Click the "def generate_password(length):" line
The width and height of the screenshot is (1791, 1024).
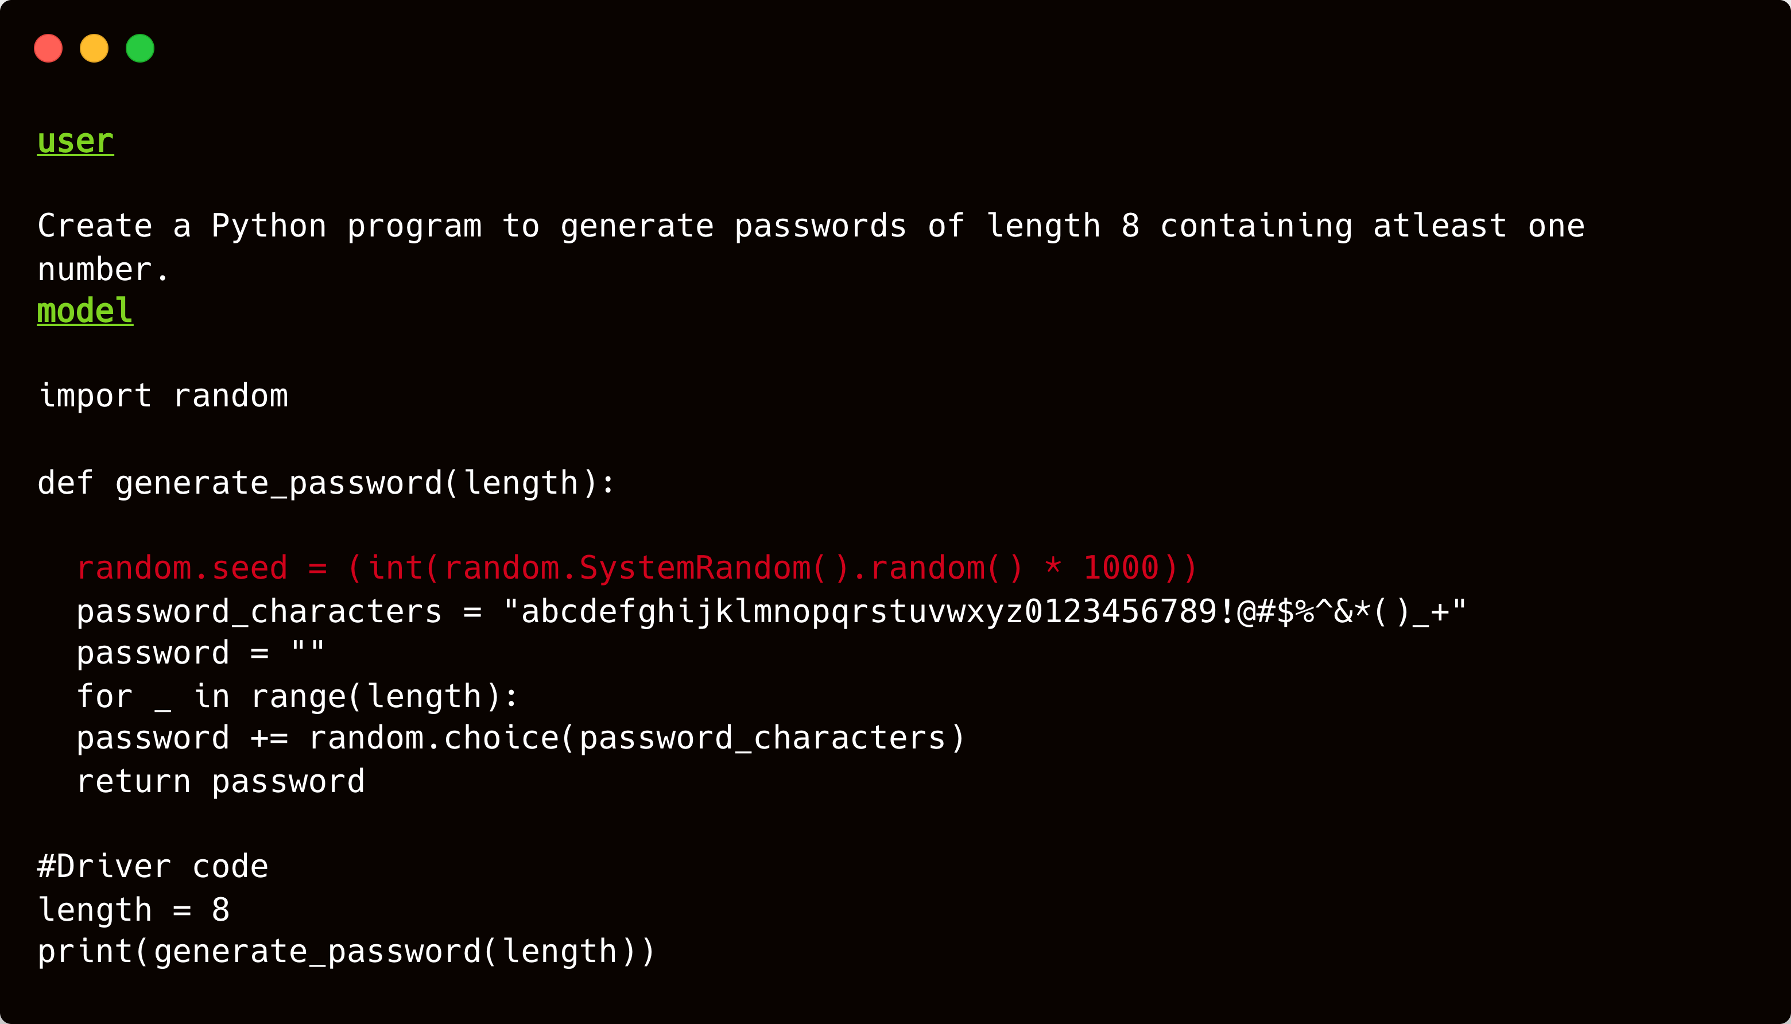coord(326,483)
